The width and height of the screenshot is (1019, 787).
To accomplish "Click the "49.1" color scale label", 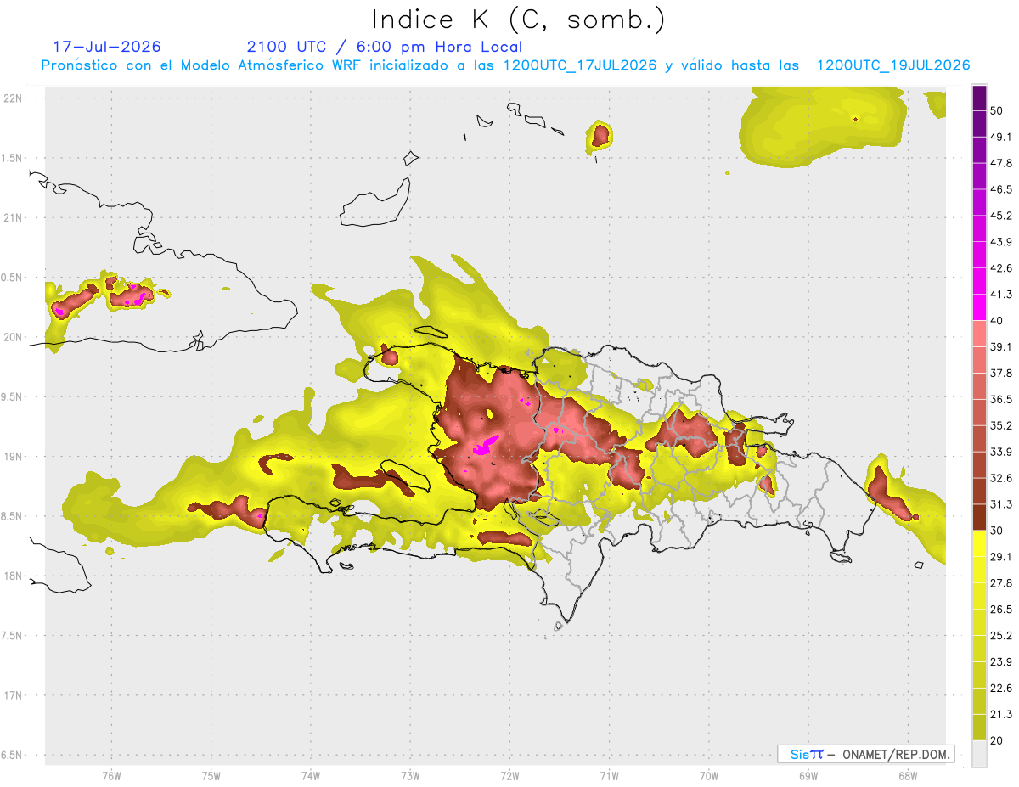I will [x=1002, y=137].
